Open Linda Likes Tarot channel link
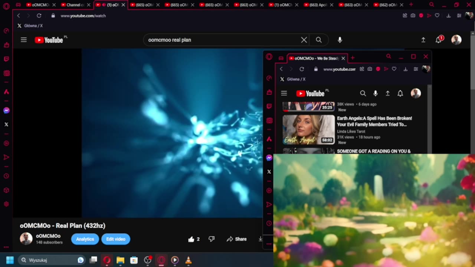Image resolution: width=475 pixels, height=267 pixels. (x=351, y=131)
